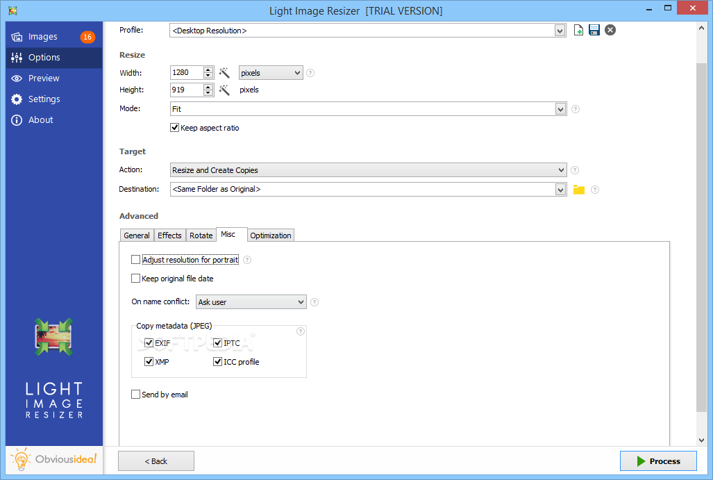
Task: Open help in Copy metadata group
Action: [300, 331]
